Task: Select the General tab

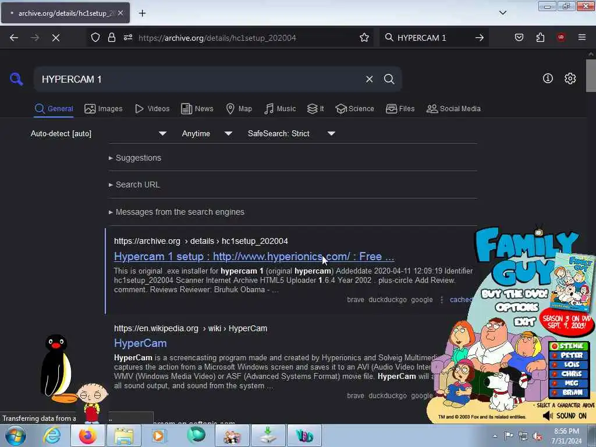Action: (54, 109)
